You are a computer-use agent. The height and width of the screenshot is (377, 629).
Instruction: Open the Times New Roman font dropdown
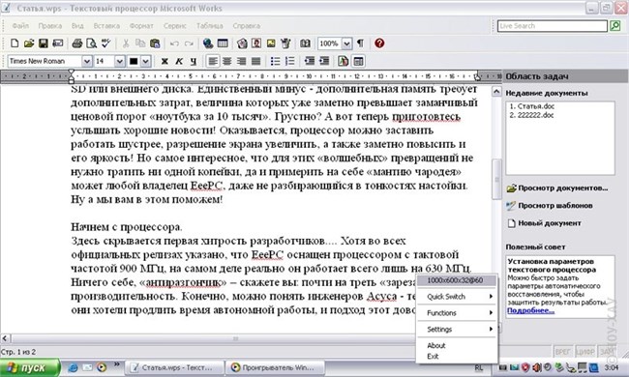click(x=87, y=61)
